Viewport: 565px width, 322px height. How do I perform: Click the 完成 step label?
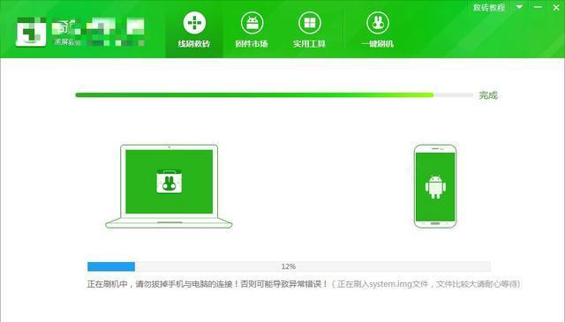click(x=488, y=95)
